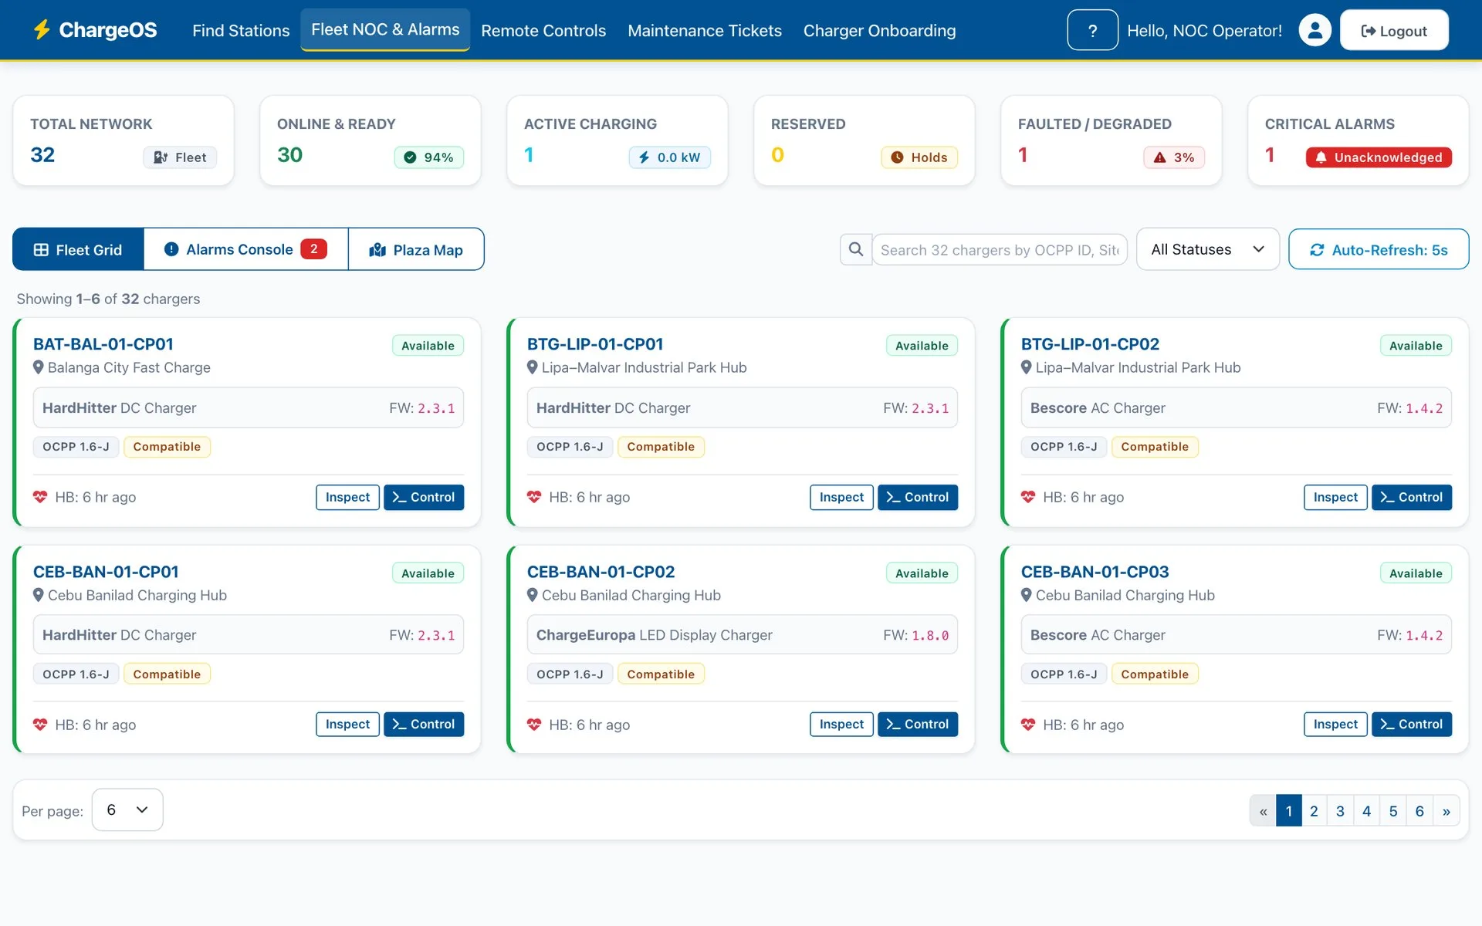Image resolution: width=1482 pixels, height=926 pixels.
Task: Open Control for CEB-BAN-01-CP03
Action: (x=1412, y=724)
